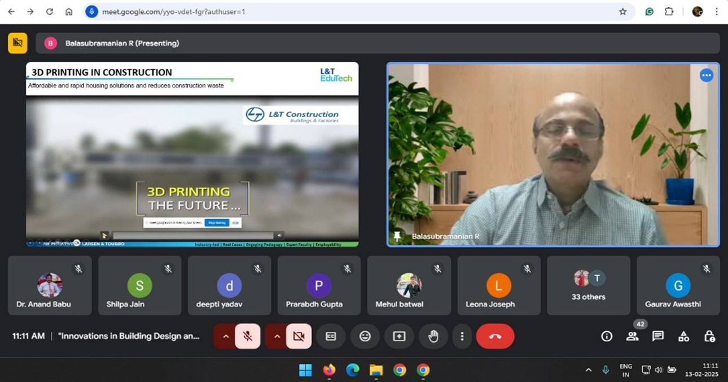
Task: Open host controls lock icon
Action: 709,336
